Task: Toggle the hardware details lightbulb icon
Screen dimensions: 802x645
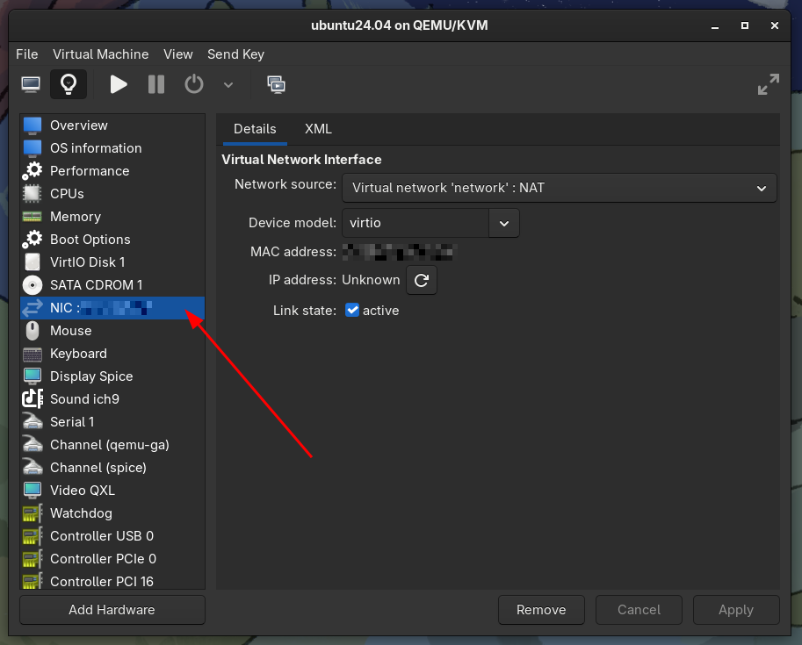Action: (69, 84)
